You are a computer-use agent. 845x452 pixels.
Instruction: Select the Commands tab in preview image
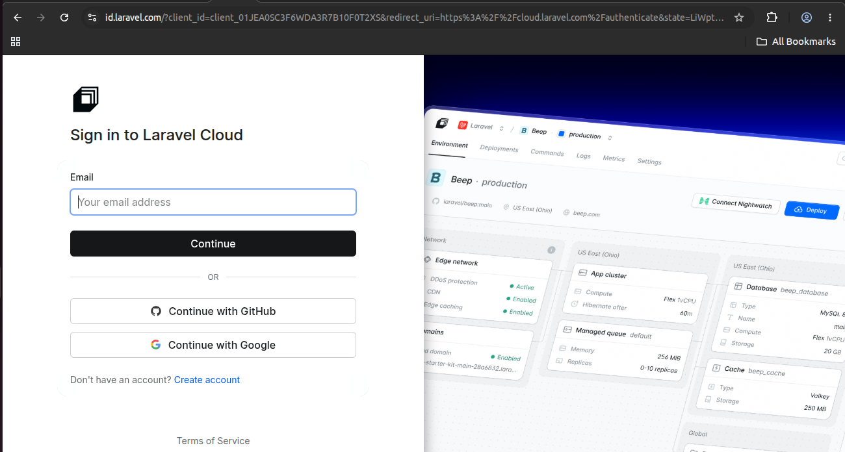pos(547,153)
